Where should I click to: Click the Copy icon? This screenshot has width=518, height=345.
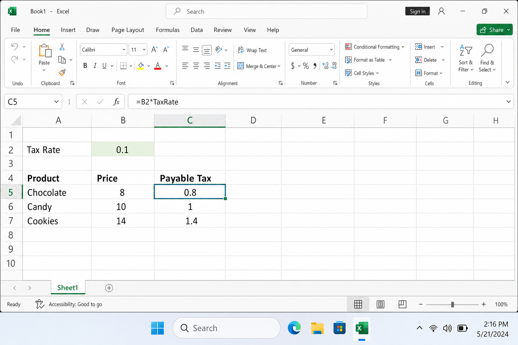point(62,60)
